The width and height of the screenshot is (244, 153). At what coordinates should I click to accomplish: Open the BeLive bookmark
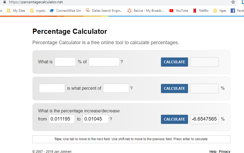(146, 11)
